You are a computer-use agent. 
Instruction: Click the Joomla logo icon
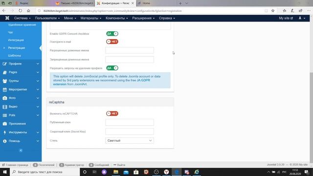point(7,18)
